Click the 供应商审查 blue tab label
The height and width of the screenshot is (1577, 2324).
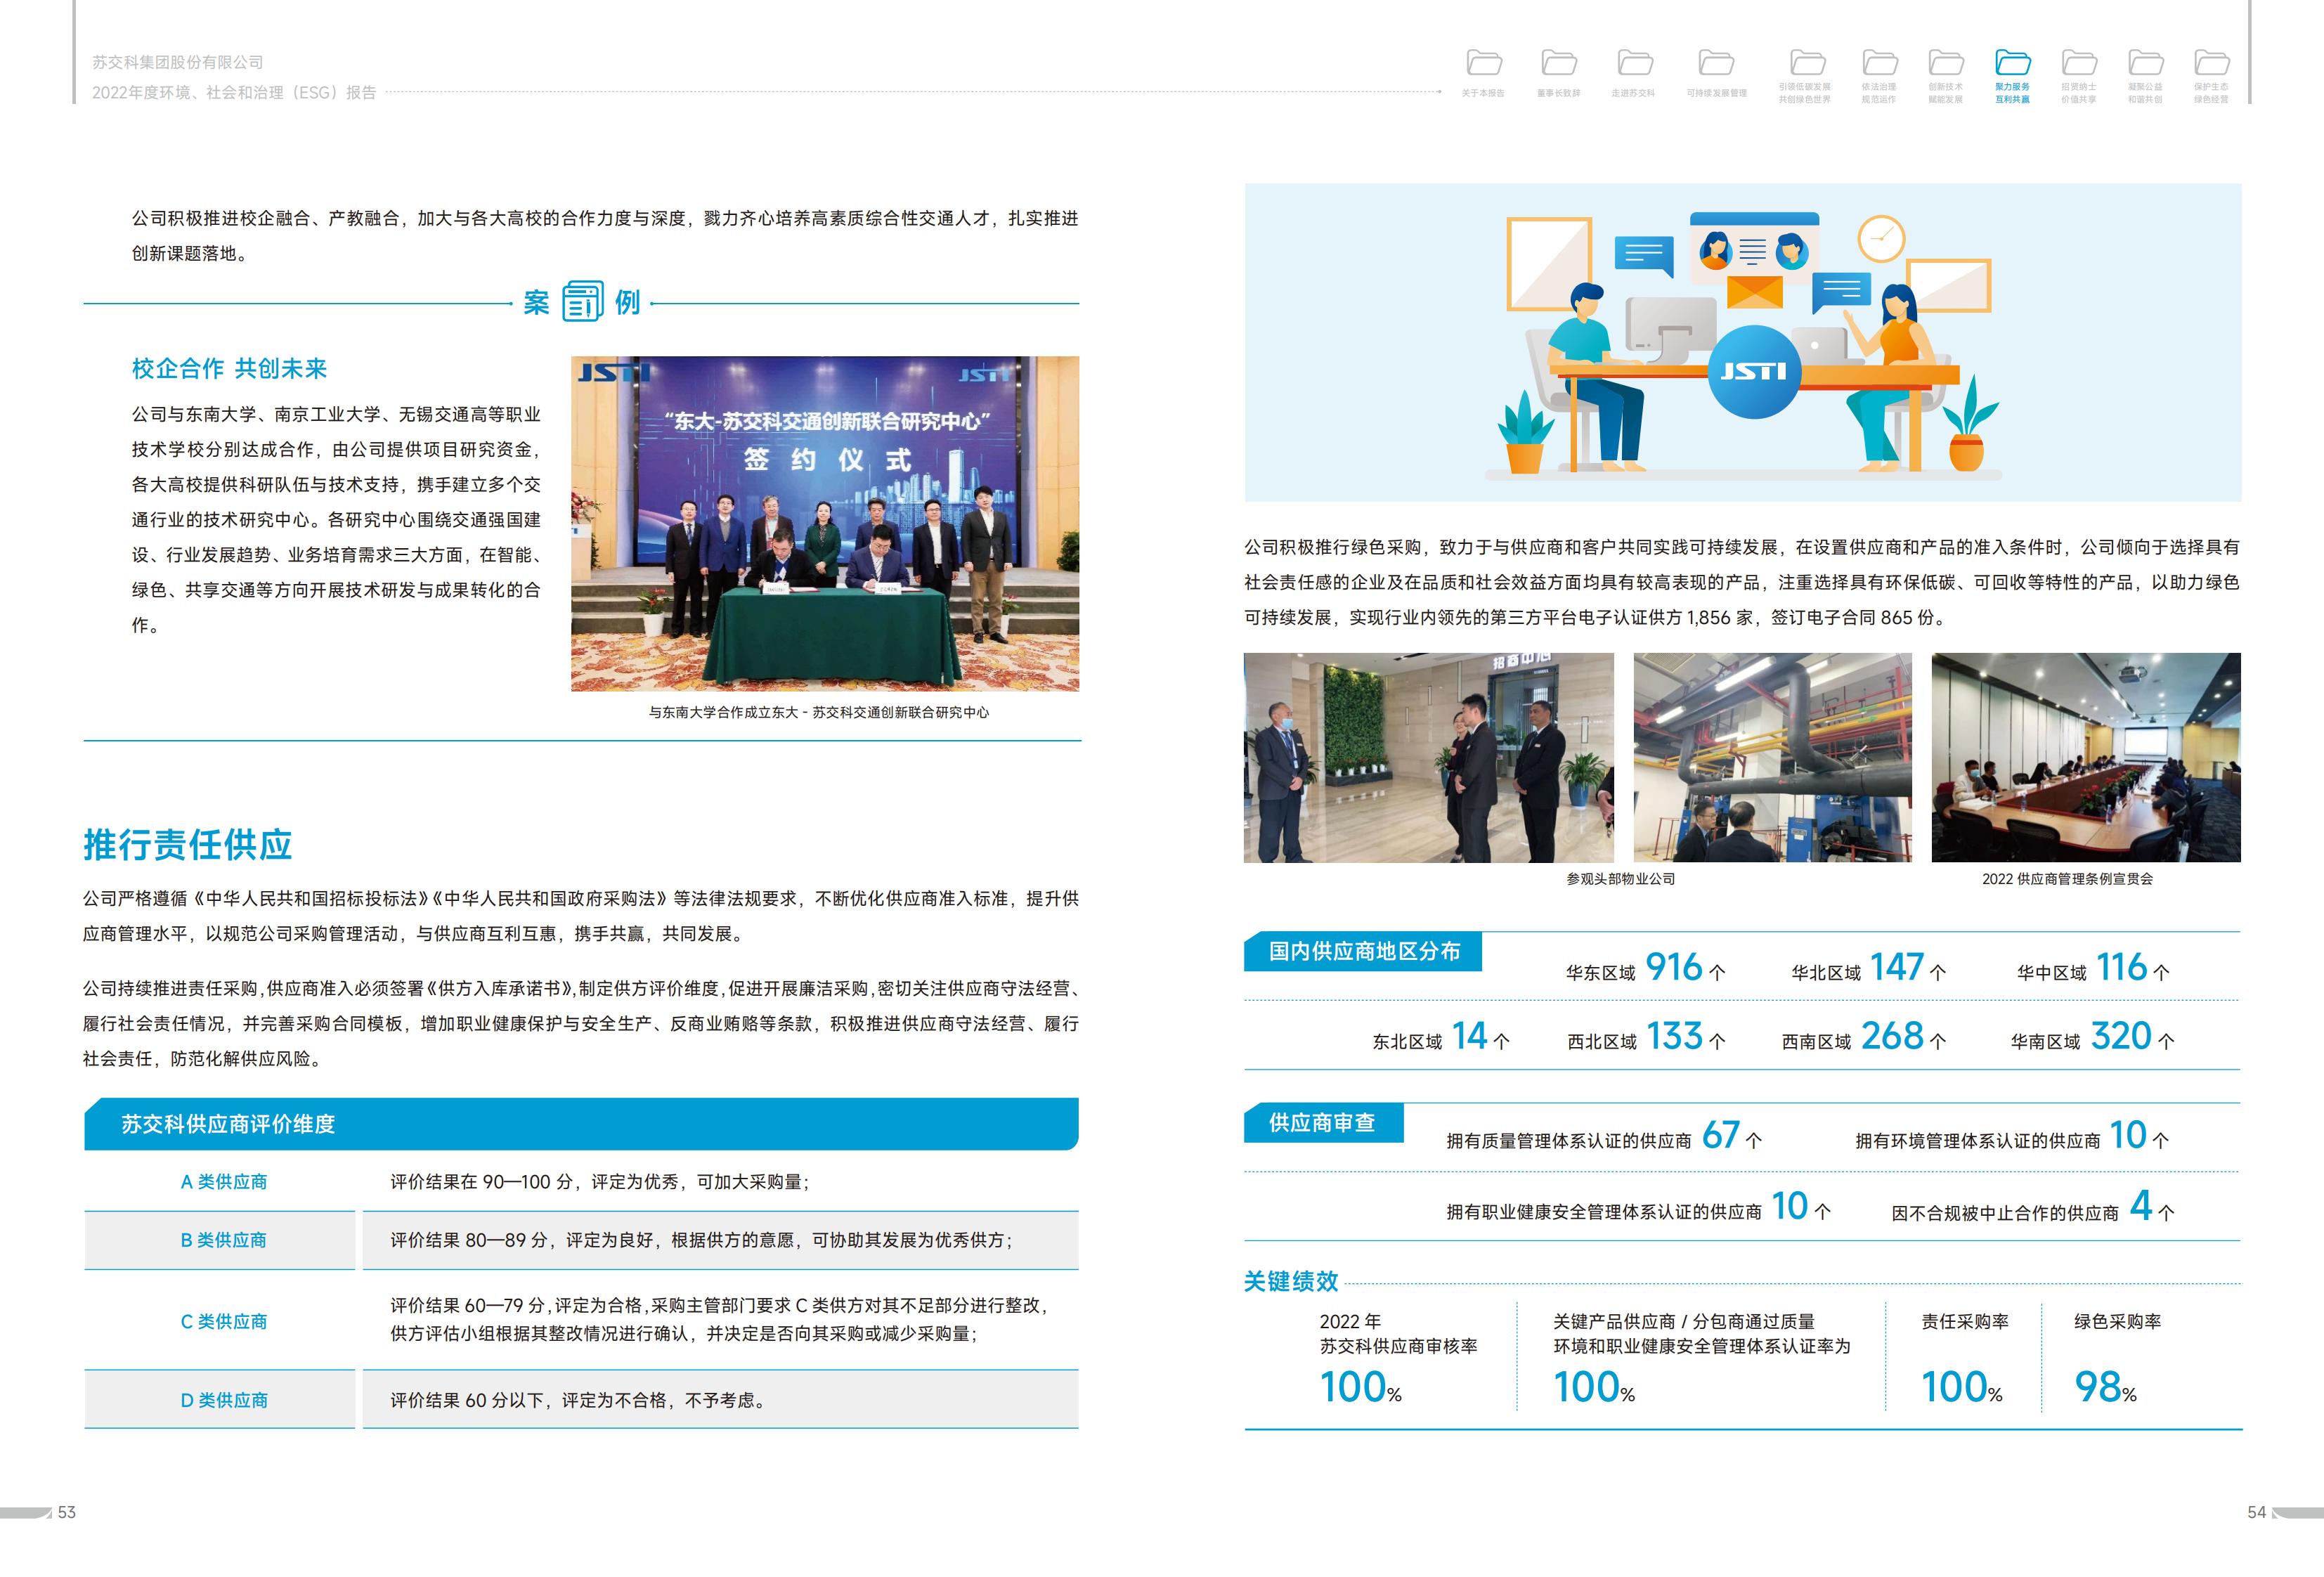(1322, 1123)
